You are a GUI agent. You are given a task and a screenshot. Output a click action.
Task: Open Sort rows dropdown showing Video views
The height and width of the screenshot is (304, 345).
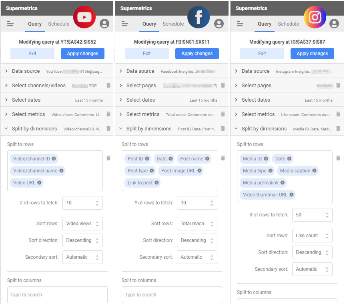(82, 224)
